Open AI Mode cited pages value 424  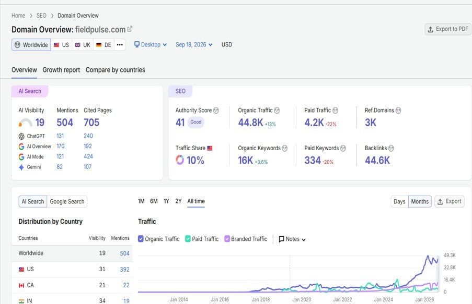point(88,156)
